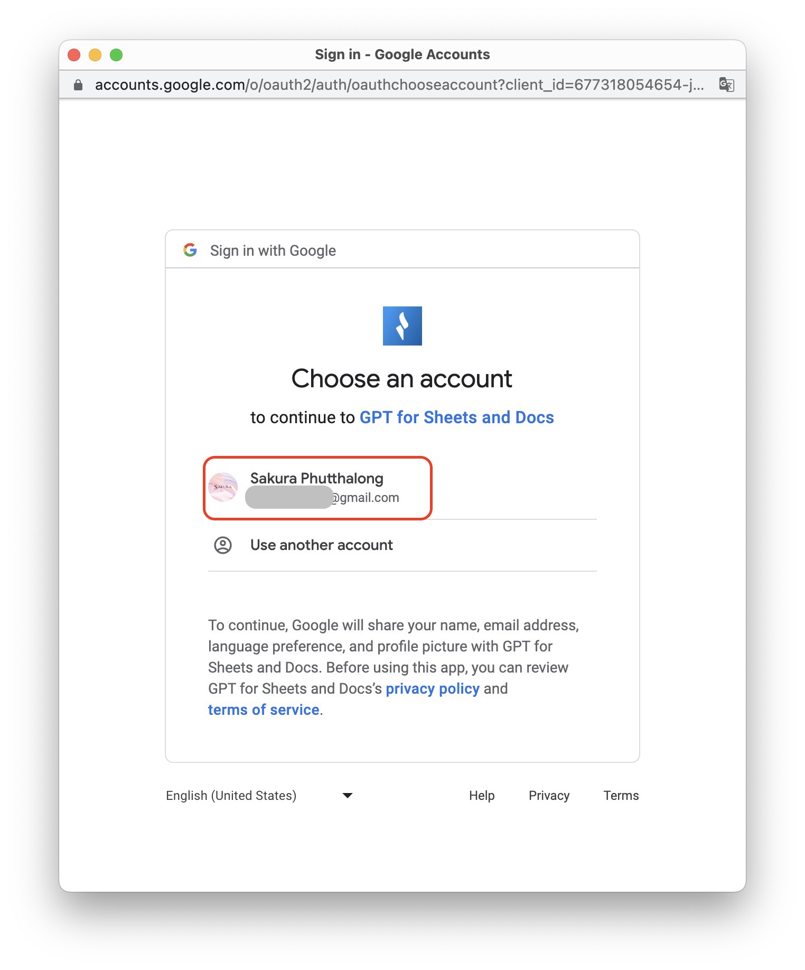This screenshot has width=805, height=970.
Task: Click the lock icon beside the URL
Action: pyautogui.click(x=78, y=85)
